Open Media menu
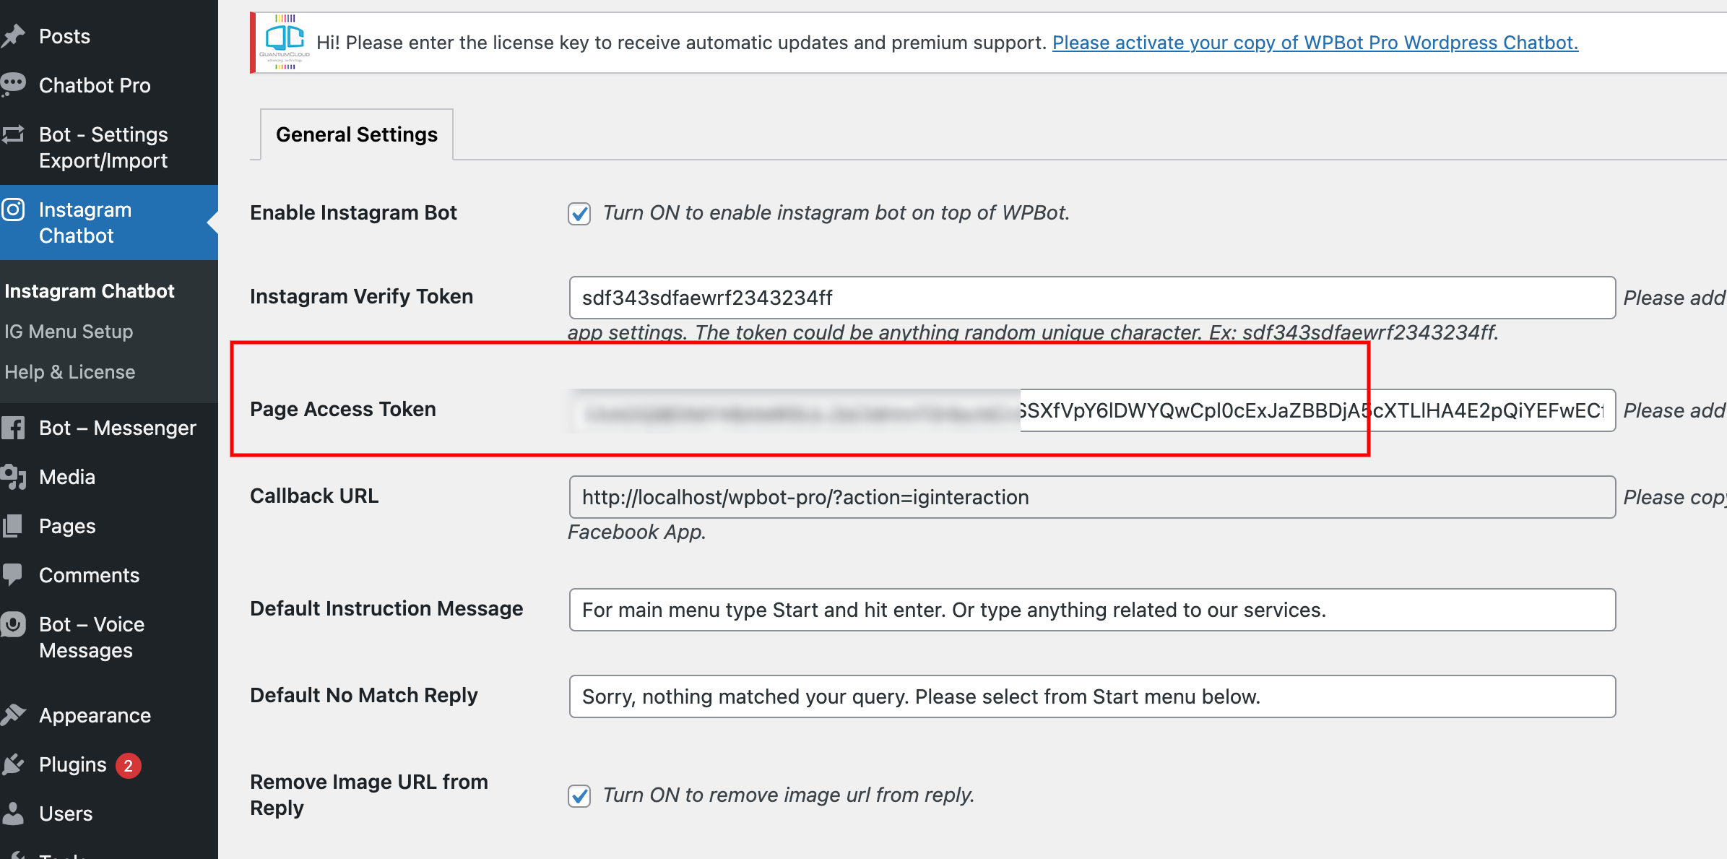Image resolution: width=1727 pixels, height=859 pixels. pos(67,477)
